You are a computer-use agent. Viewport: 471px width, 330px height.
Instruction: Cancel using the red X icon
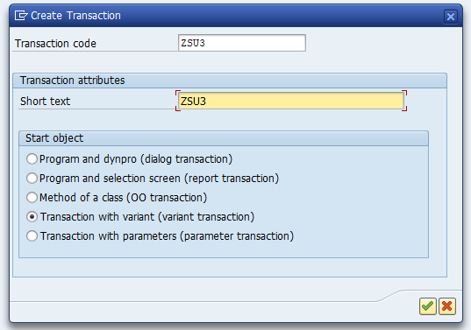pos(447,306)
